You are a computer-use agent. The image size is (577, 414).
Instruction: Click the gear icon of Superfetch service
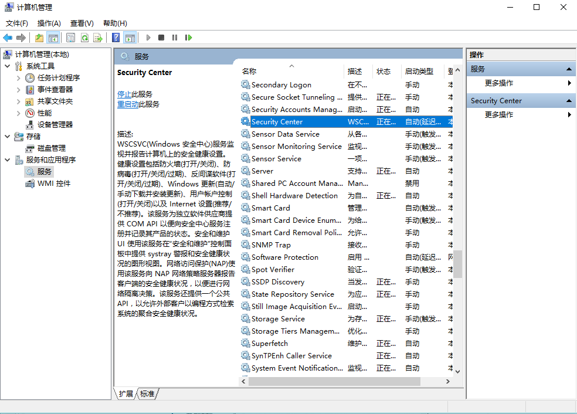tap(246, 344)
